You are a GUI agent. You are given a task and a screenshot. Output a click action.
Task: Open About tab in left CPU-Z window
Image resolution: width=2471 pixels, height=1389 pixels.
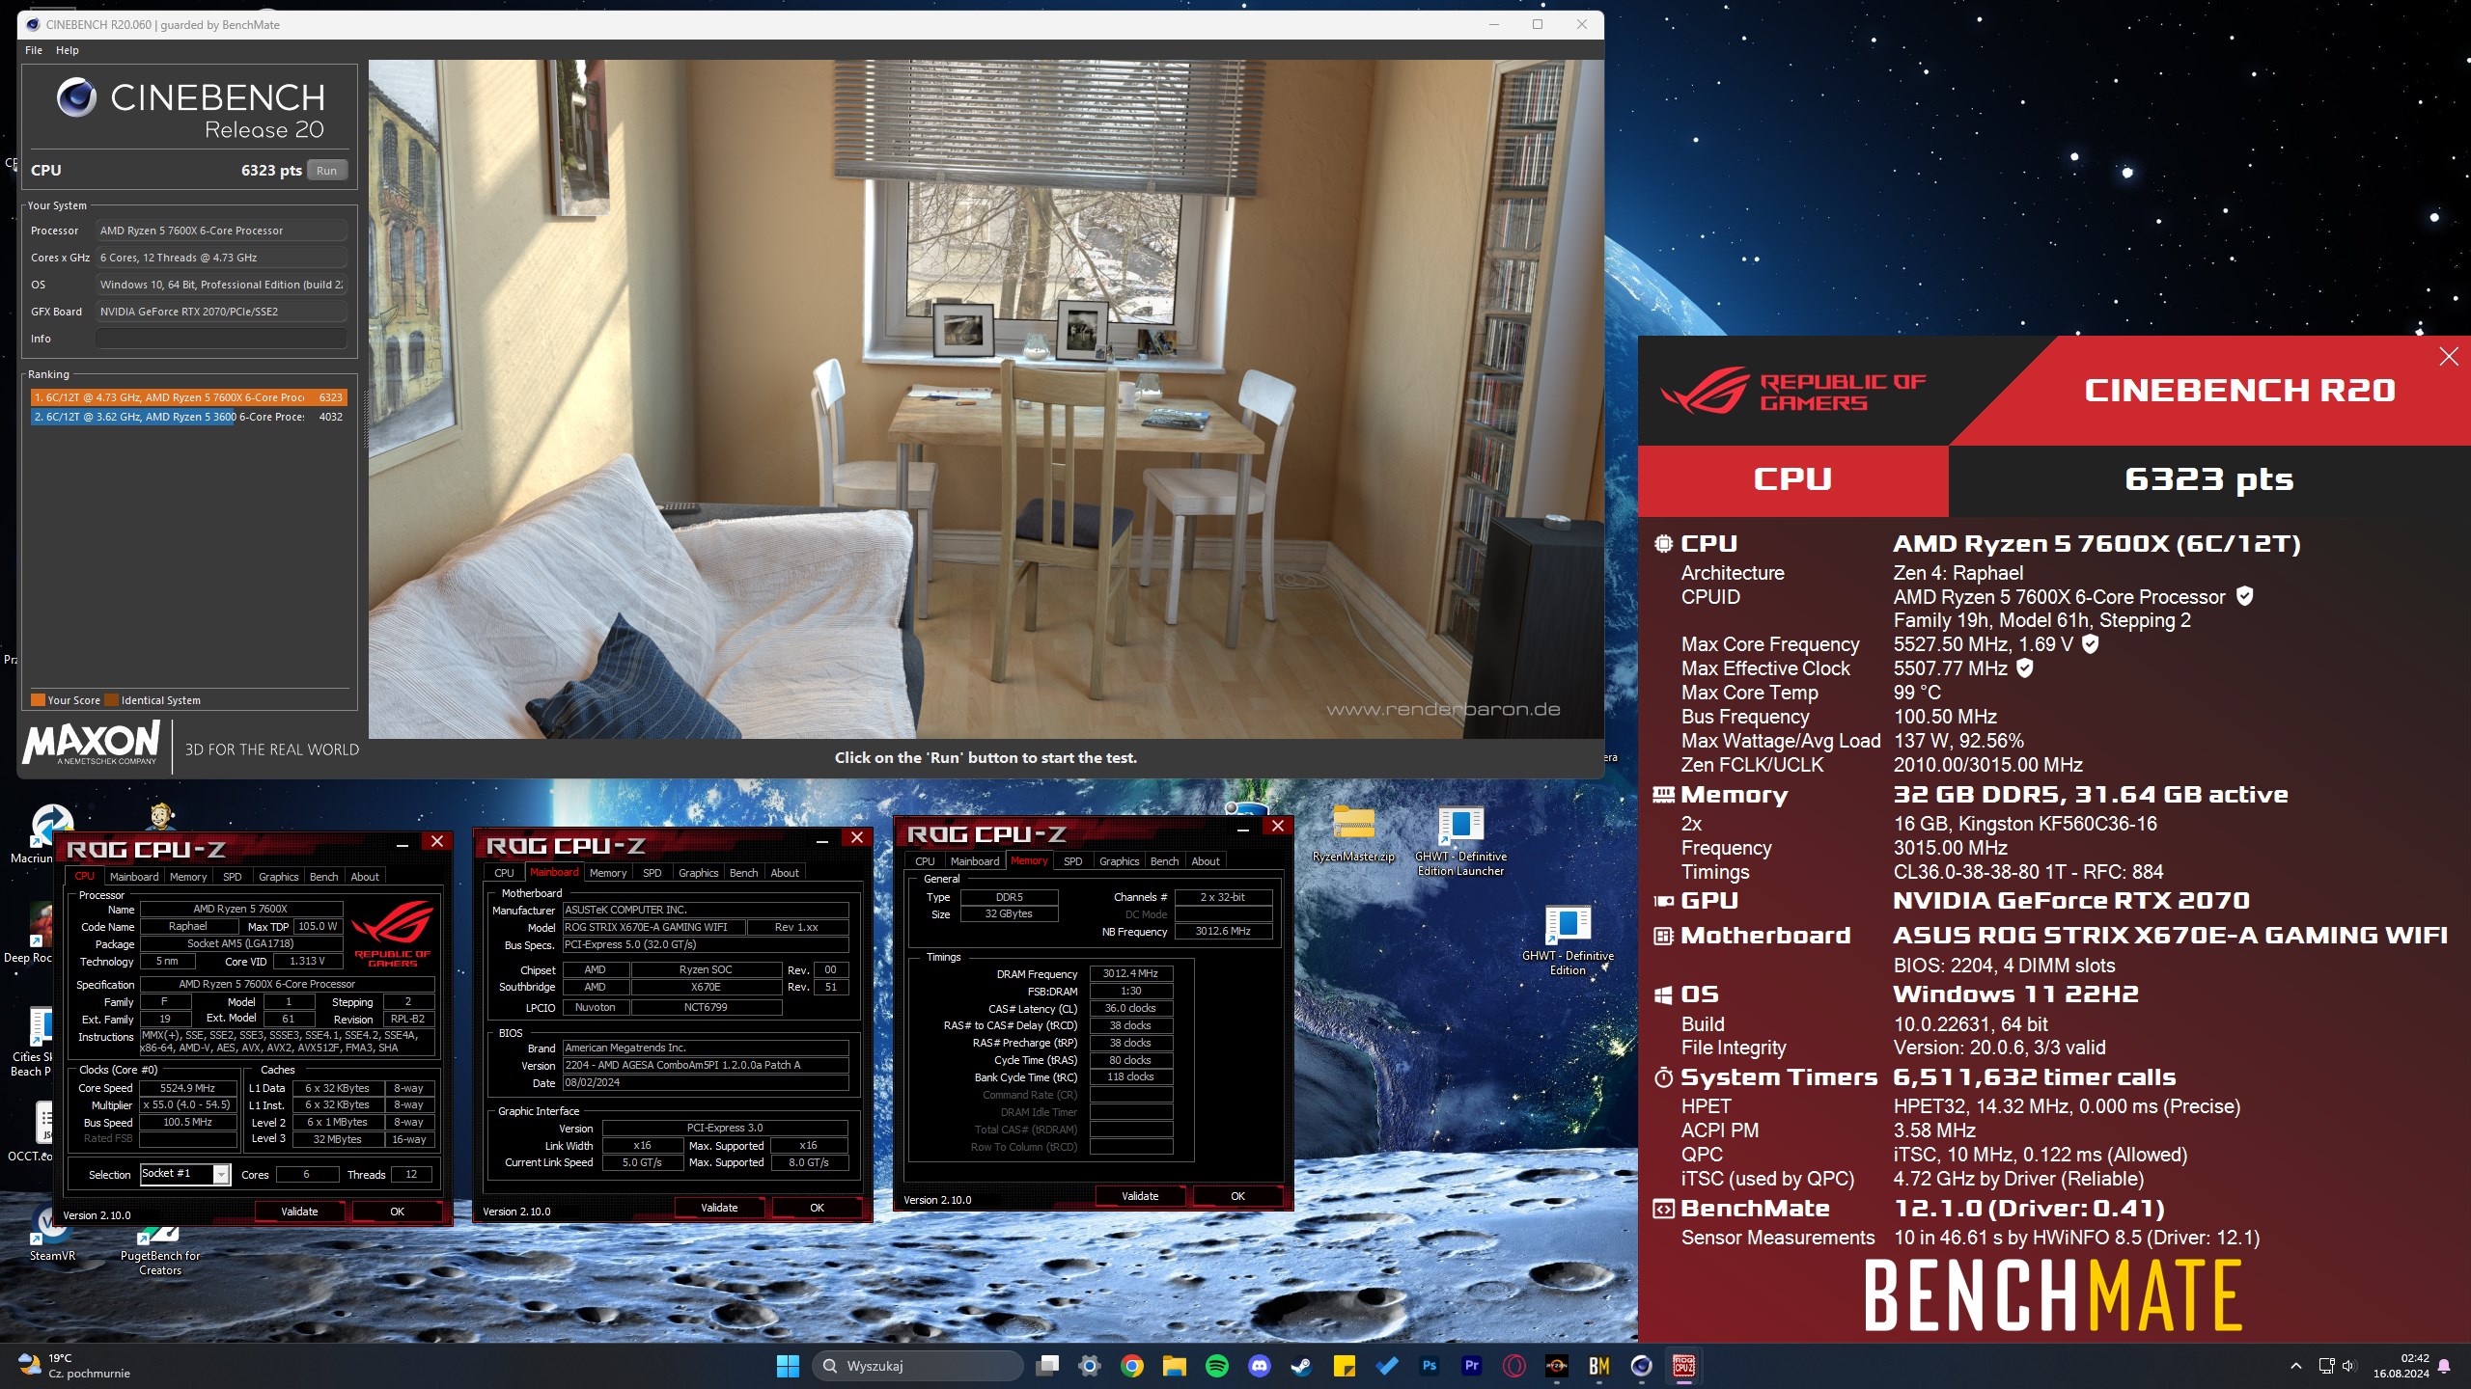pos(365,877)
